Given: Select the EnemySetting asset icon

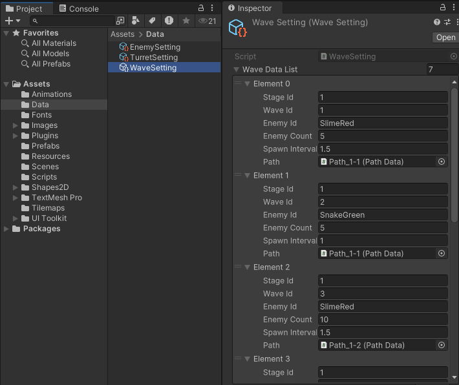Looking at the screenshot, I should (x=124, y=47).
